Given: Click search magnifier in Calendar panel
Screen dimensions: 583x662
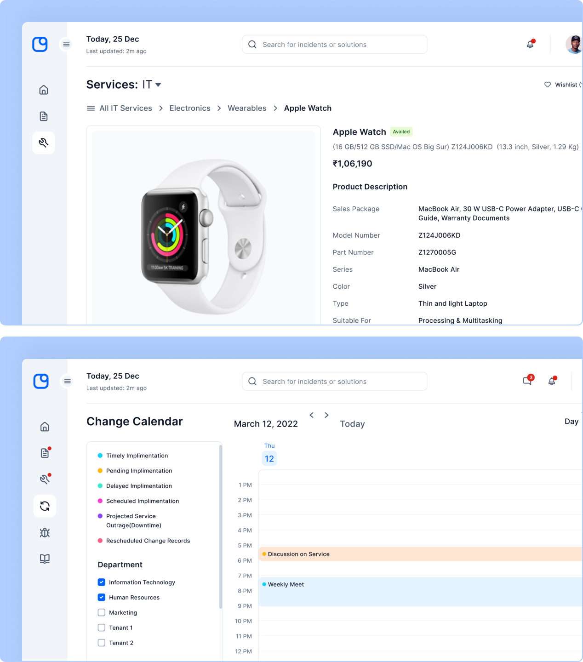Looking at the screenshot, I should point(252,382).
